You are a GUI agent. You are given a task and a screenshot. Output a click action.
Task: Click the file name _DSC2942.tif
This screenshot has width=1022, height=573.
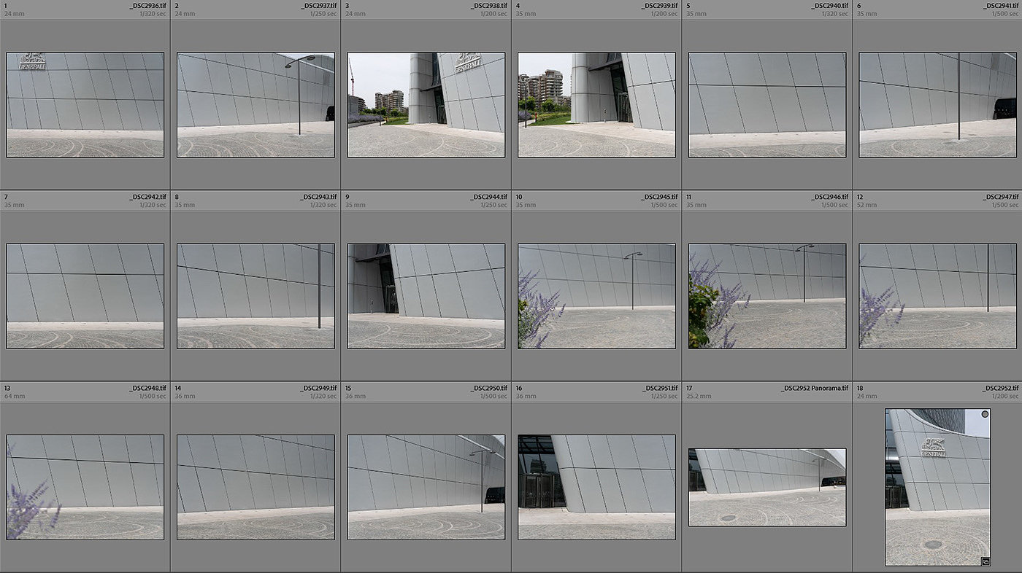(x=147, y=197)
